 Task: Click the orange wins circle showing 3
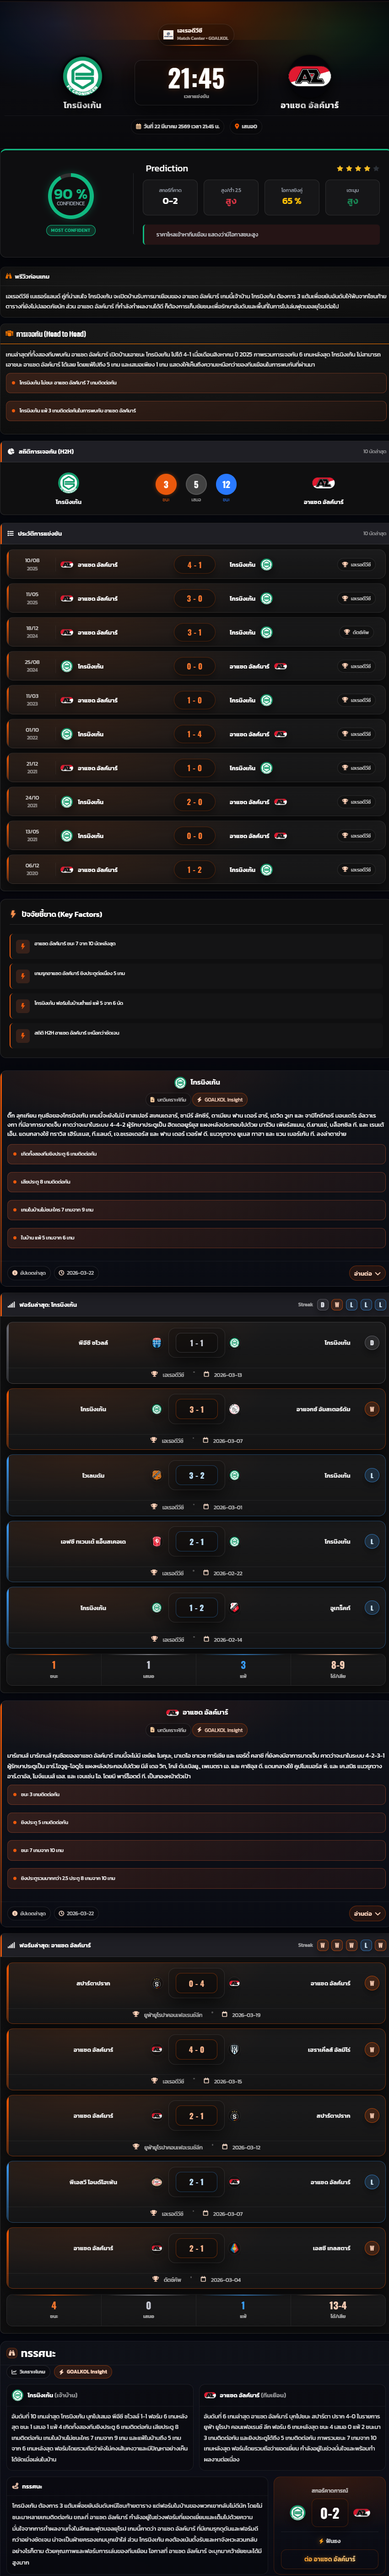tap(166, 485)
